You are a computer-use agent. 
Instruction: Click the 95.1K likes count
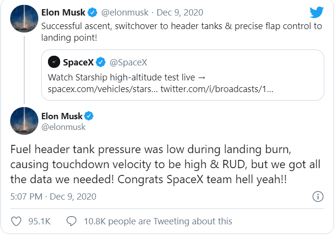click(40, 221)
